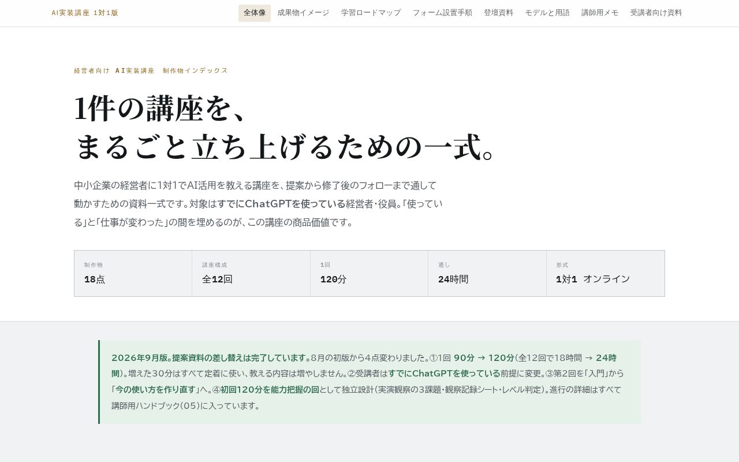Click the bold text すでにChatGPTを使っている in intro

[x=281, y=204]
